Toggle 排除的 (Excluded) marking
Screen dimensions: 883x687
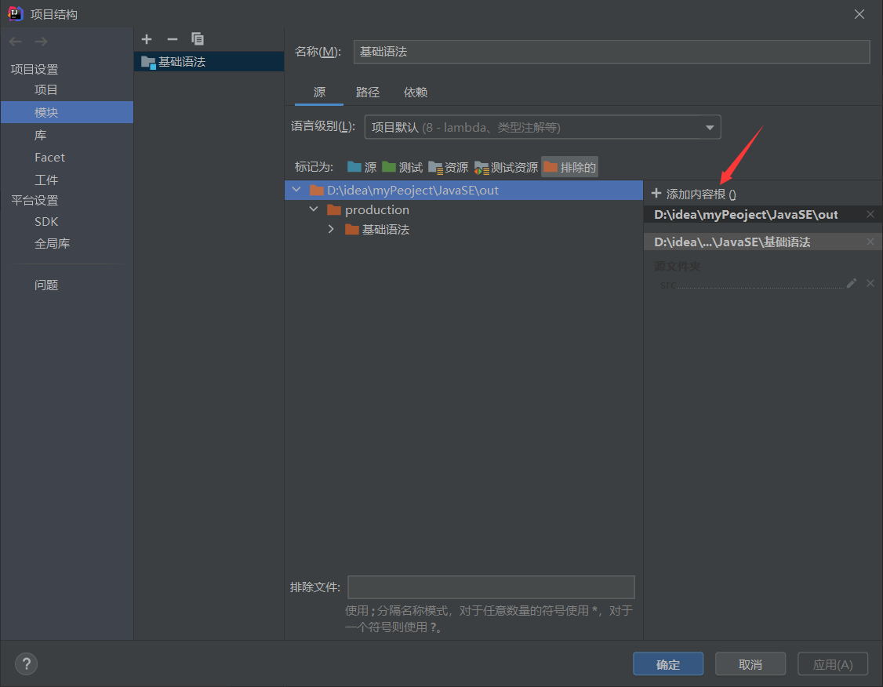tap(569, 167)
